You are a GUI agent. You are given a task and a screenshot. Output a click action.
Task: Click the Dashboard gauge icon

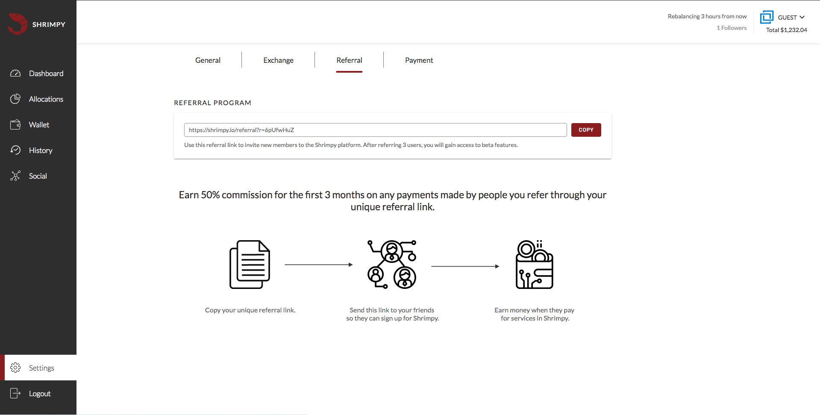tap(15, 74)
